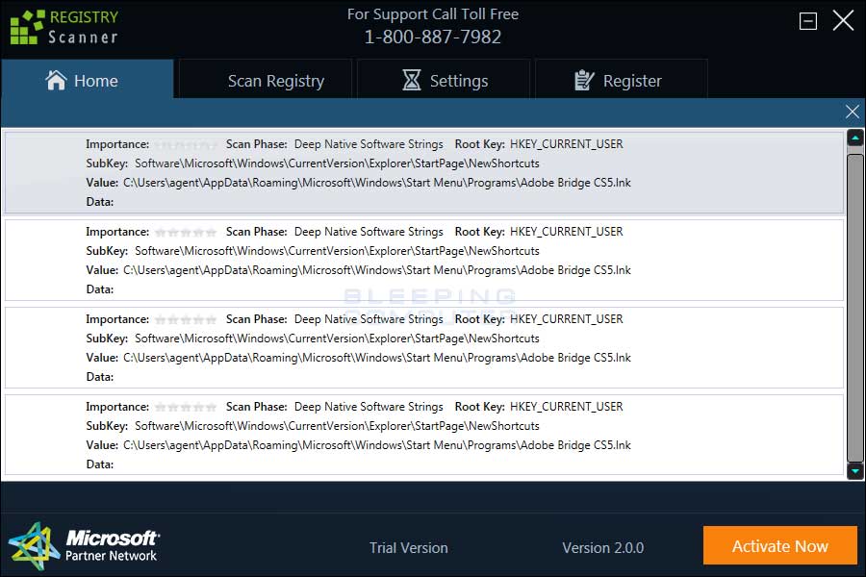
Task: Click the scrollbar up arrow
Action: (855, 138)
